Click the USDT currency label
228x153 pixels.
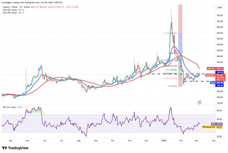pyautogui.click(x=219, y=8)
